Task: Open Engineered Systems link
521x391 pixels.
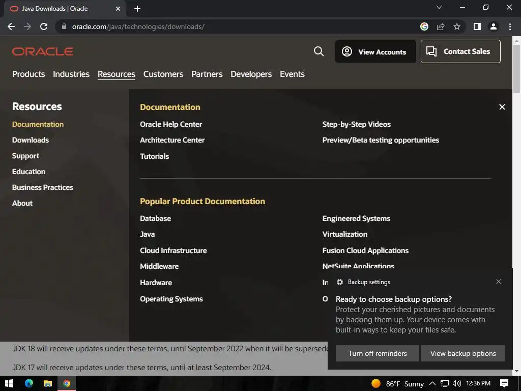Action: 356,218
